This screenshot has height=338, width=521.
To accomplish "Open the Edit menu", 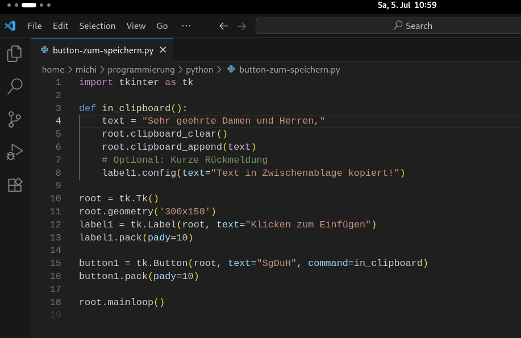I will point(60,26).
